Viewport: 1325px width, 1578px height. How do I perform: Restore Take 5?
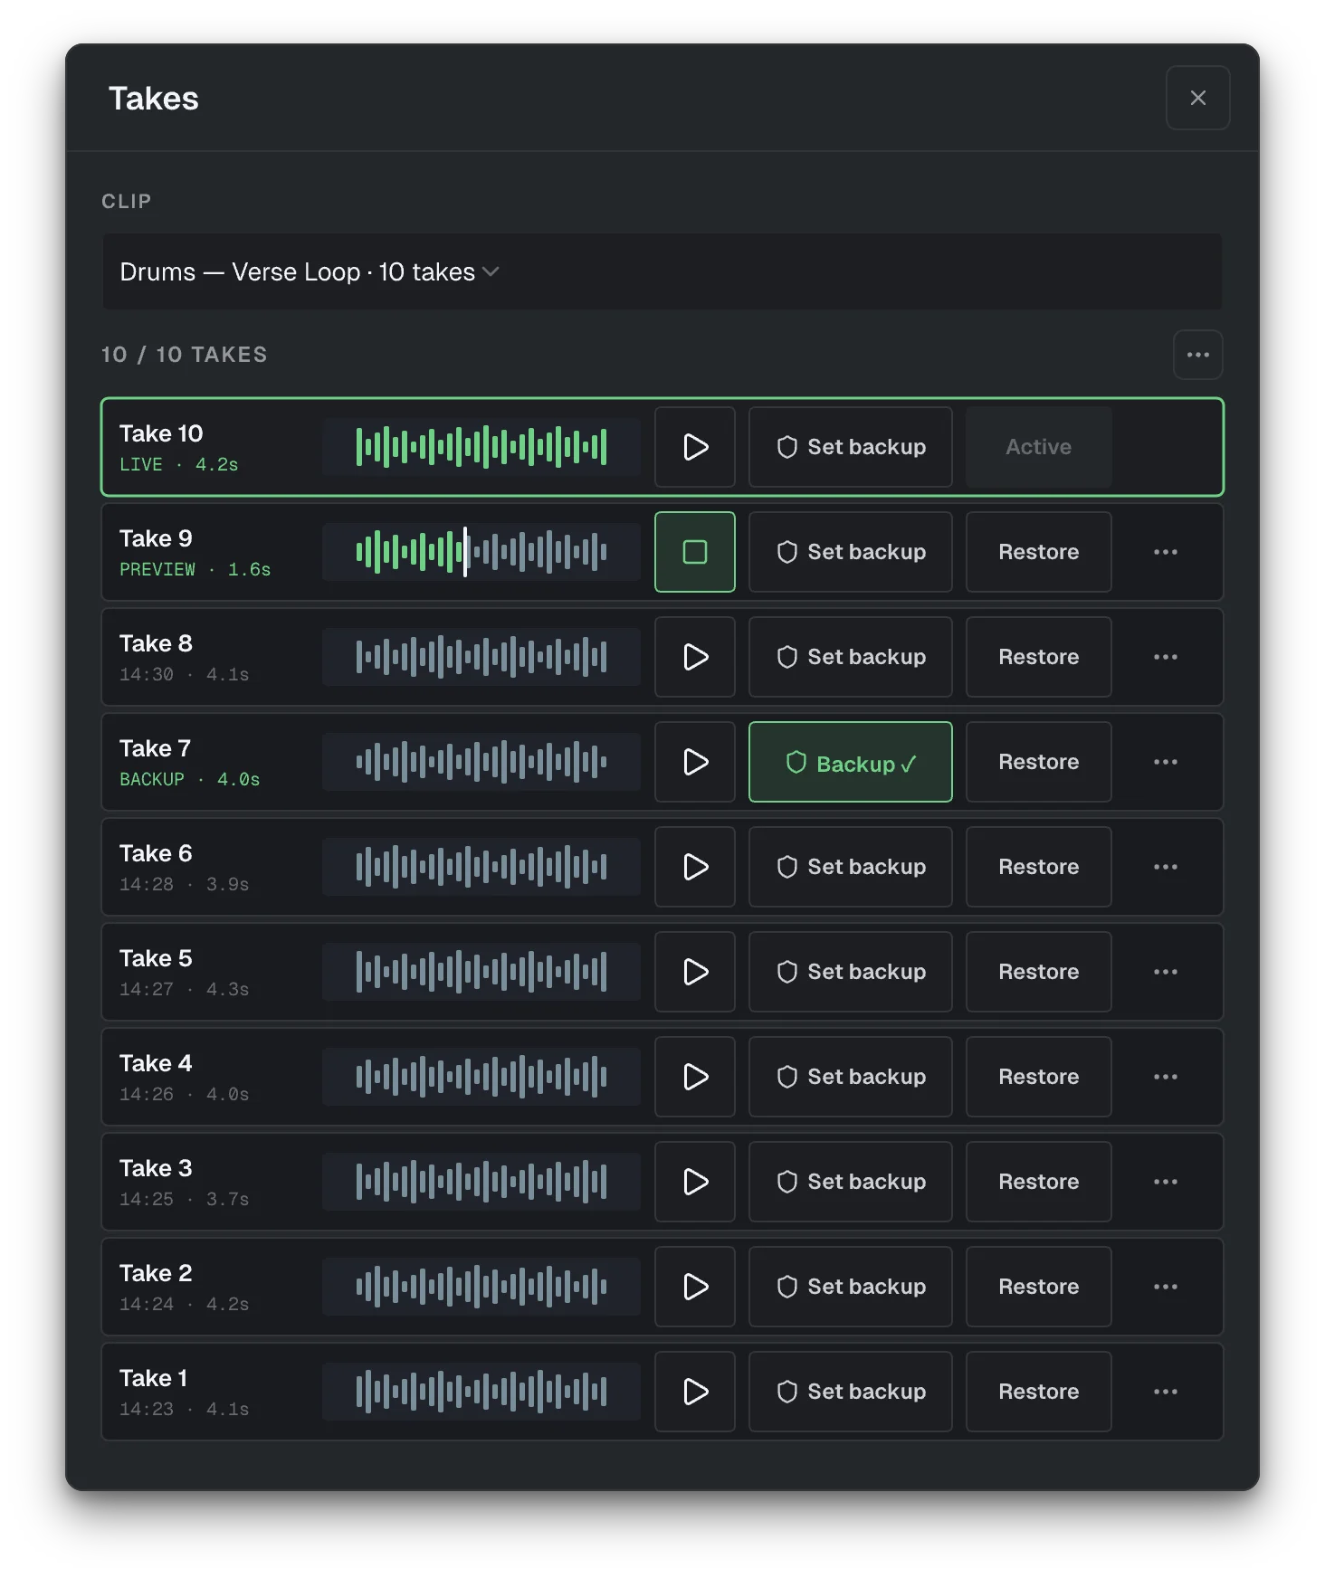click(1039, 972)
